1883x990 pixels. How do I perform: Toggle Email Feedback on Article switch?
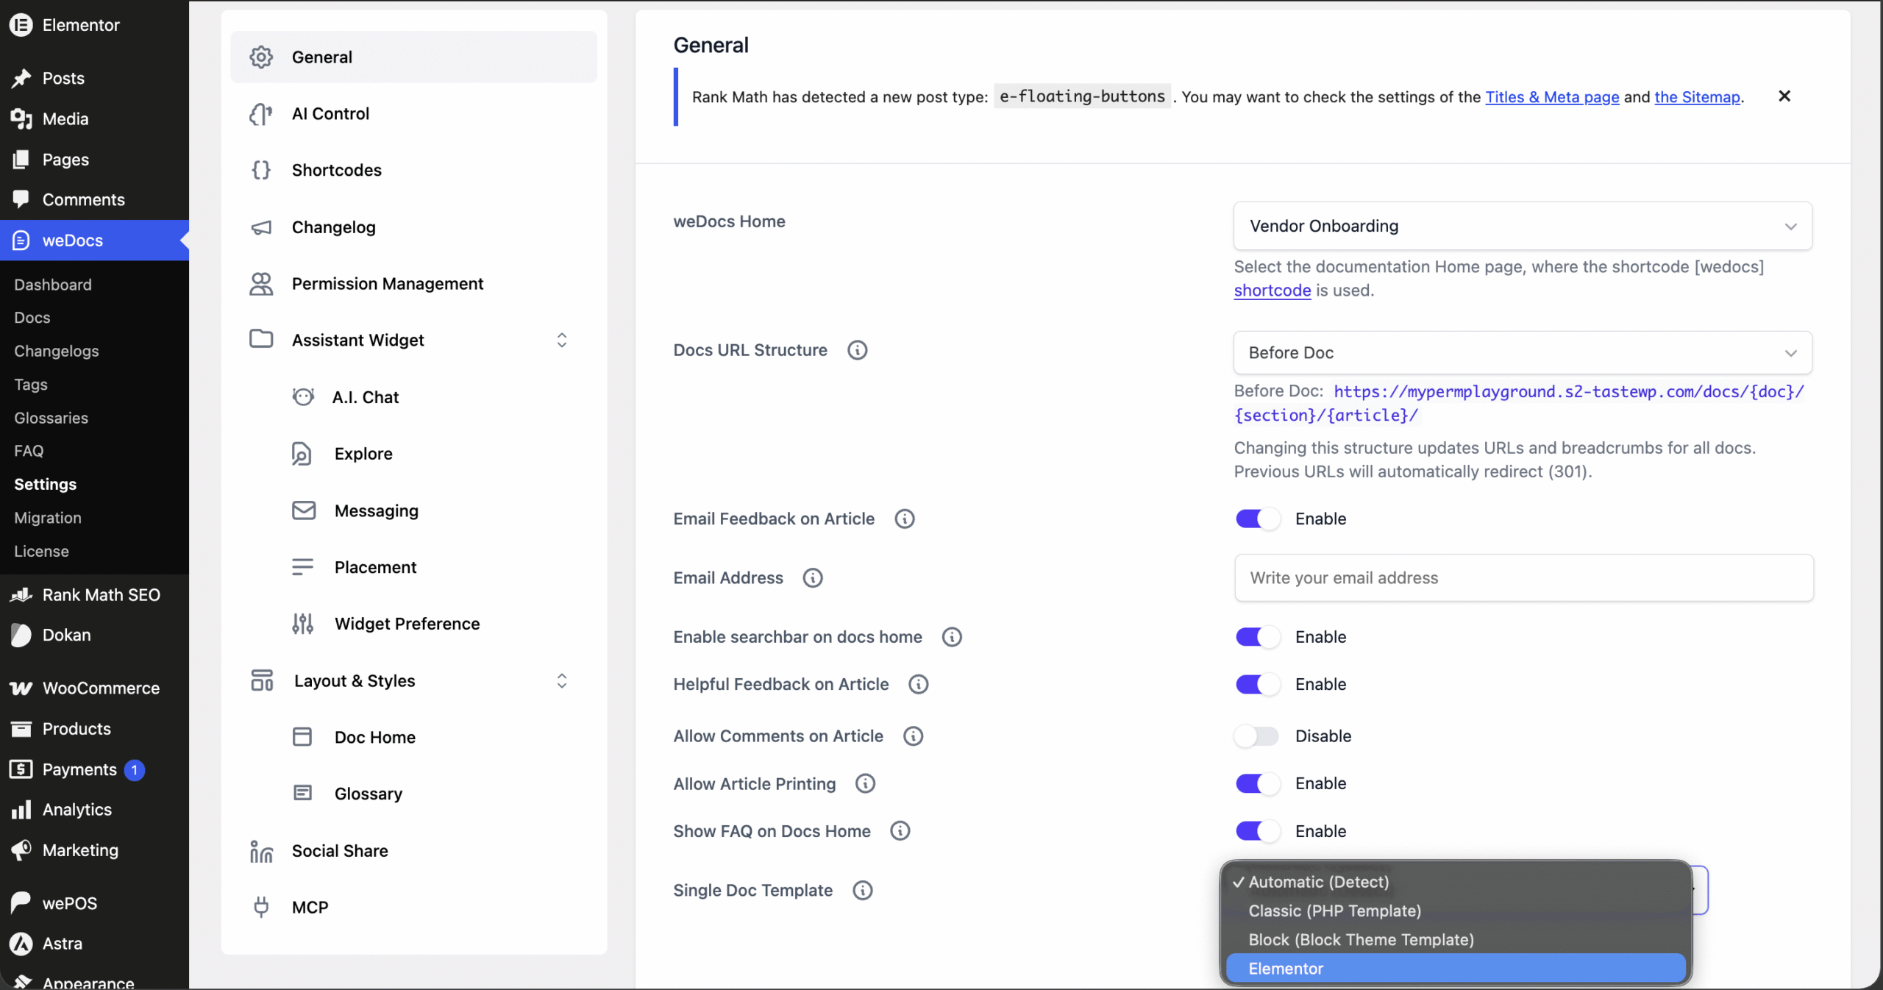point(1257,519)
